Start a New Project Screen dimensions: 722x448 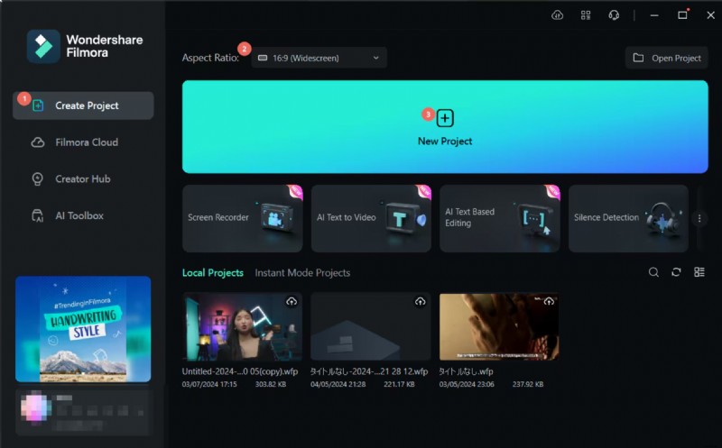click(445, 127)
